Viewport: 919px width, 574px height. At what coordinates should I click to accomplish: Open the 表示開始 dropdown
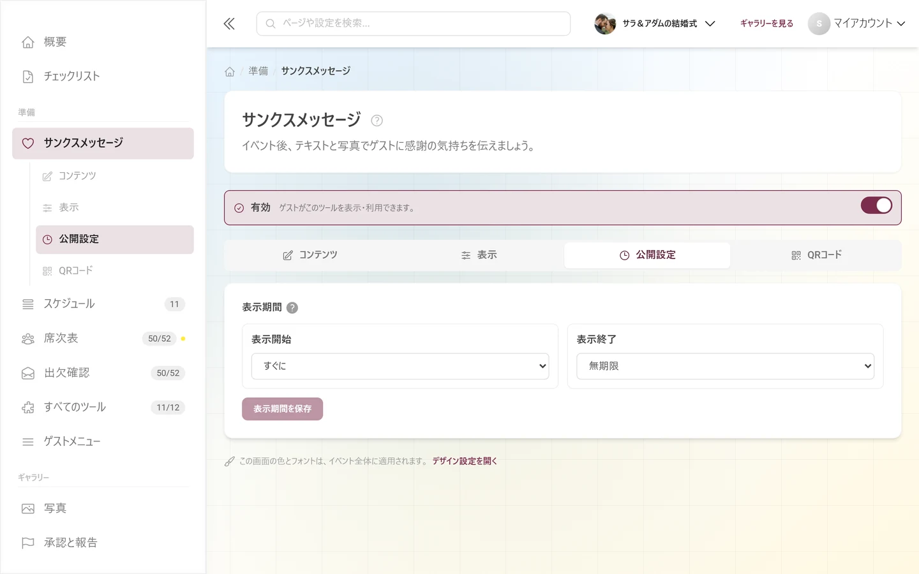point(400,366)
